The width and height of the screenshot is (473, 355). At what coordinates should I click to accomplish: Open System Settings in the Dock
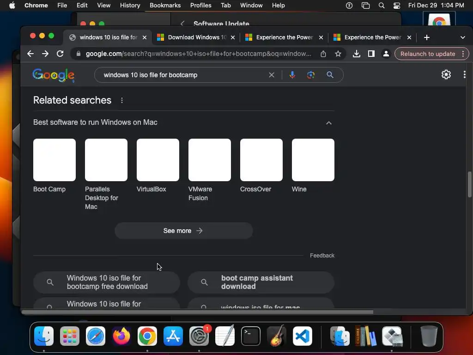[x=199, y=336]
